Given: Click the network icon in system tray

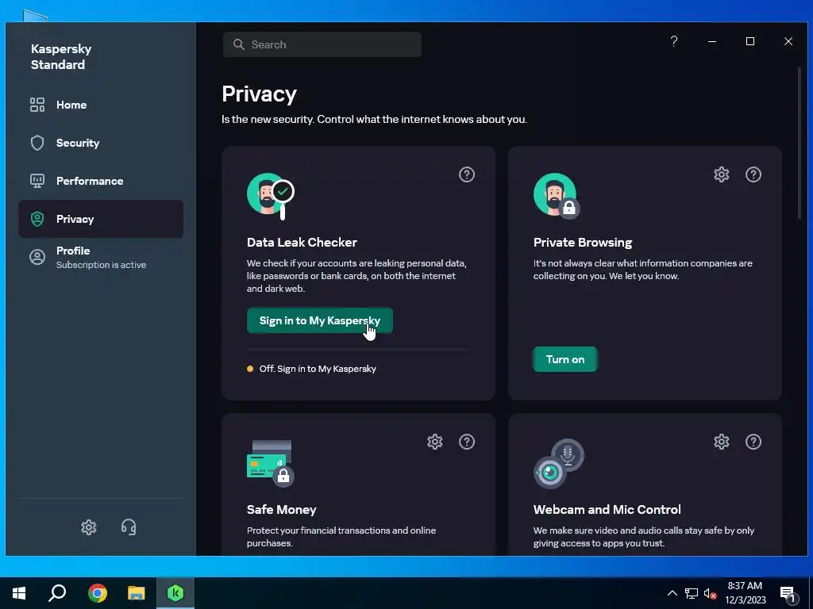Looking at the screenshot, I should click(692, 593).
